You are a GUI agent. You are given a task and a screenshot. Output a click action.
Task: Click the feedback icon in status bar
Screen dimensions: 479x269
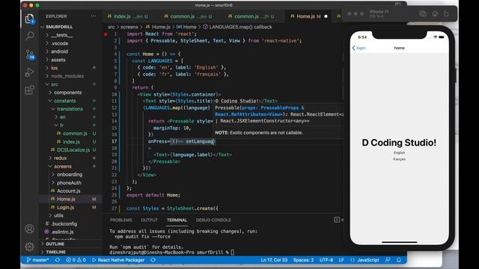point(388,260)
